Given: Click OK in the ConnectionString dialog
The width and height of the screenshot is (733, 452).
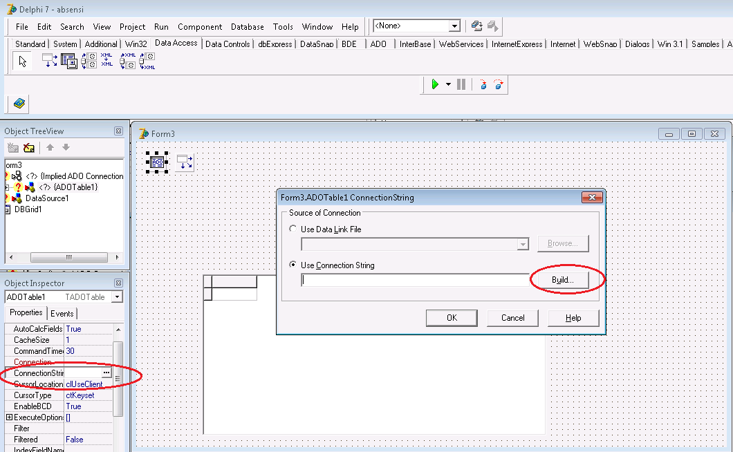Looking at the screenshot, I should (452, 317).
